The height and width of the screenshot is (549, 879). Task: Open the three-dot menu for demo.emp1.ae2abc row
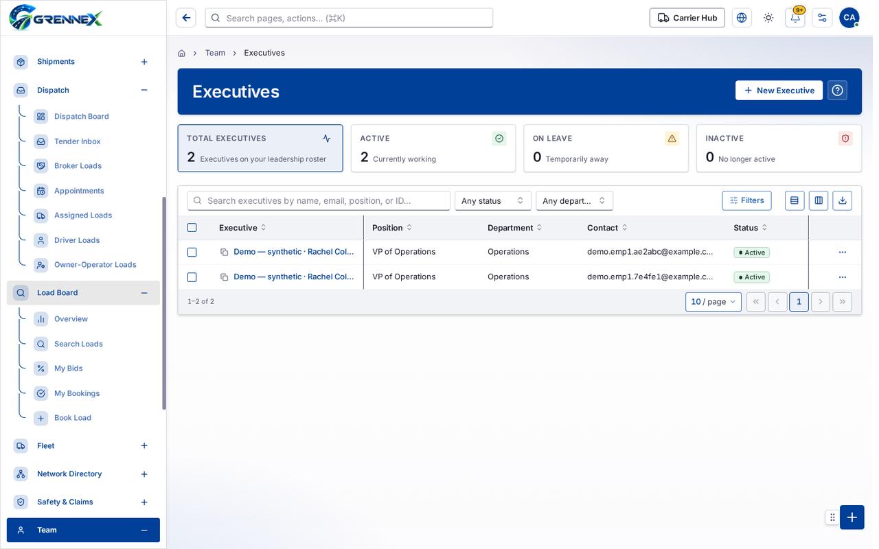(x=843, y=252)
